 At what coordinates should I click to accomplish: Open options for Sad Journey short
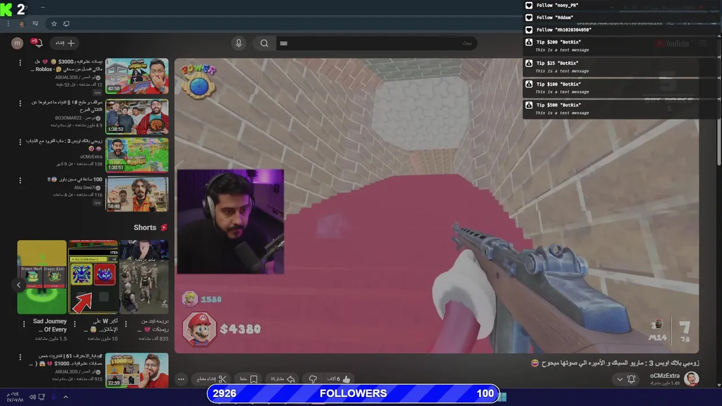coord(24,323)
